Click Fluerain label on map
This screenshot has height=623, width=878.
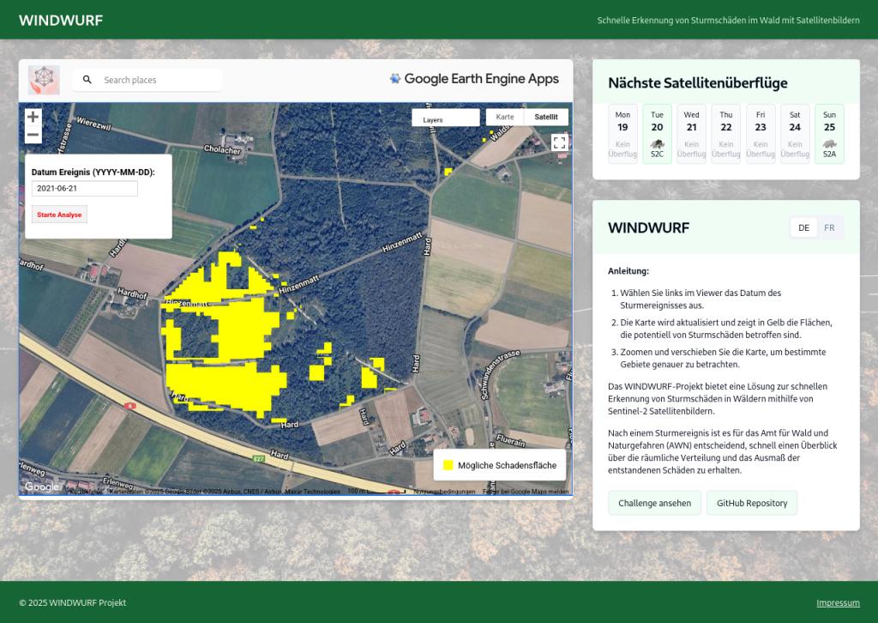pos(510,441)
